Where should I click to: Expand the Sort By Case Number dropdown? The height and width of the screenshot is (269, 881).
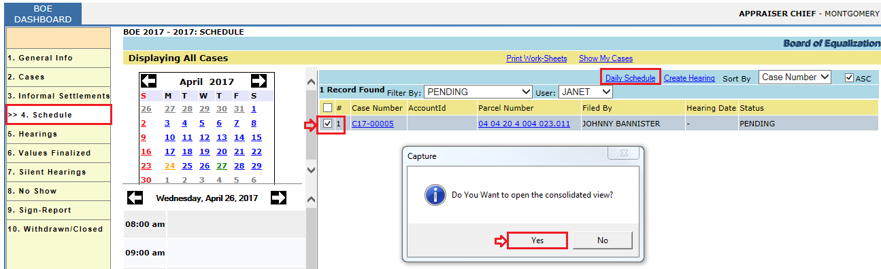tap(795, 77)
